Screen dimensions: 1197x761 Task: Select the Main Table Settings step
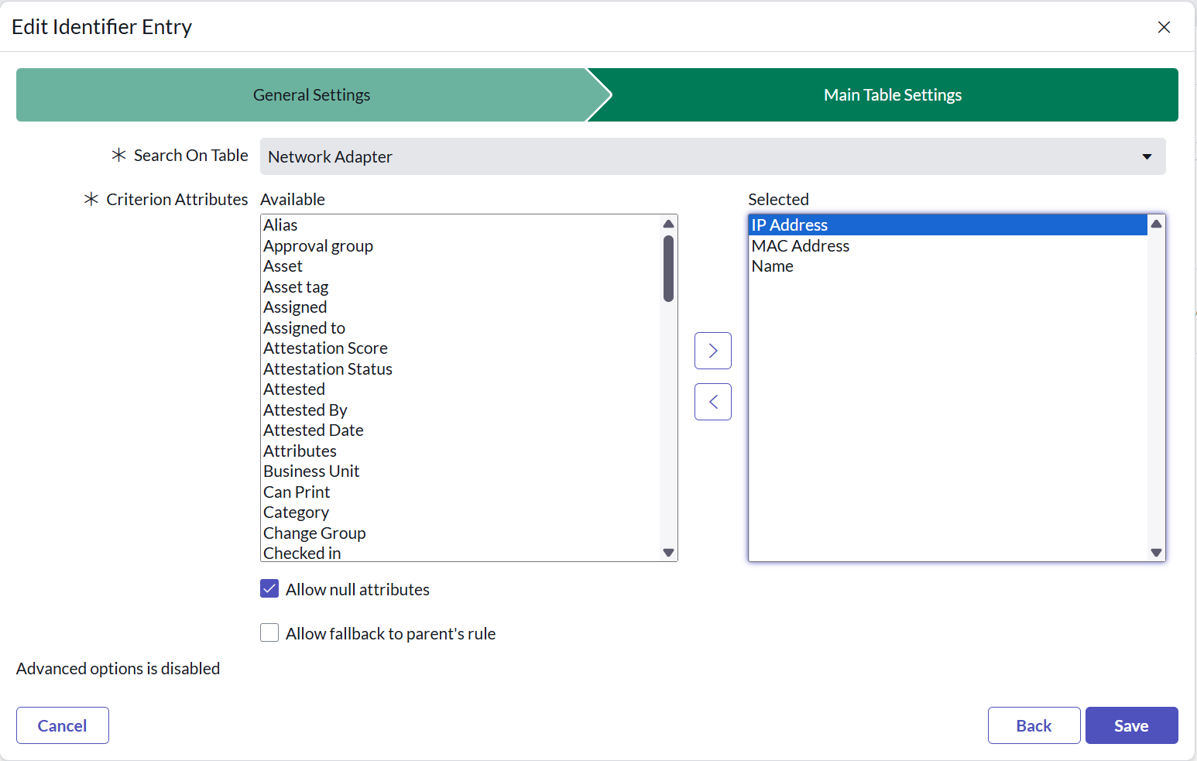[892, 95]
